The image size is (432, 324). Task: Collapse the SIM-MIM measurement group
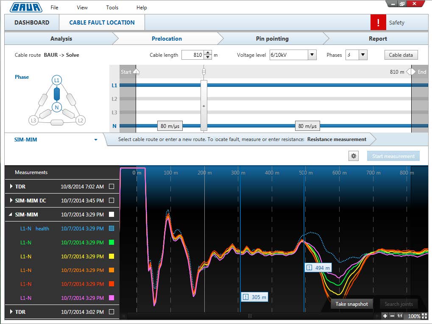[x=10, y=214]
